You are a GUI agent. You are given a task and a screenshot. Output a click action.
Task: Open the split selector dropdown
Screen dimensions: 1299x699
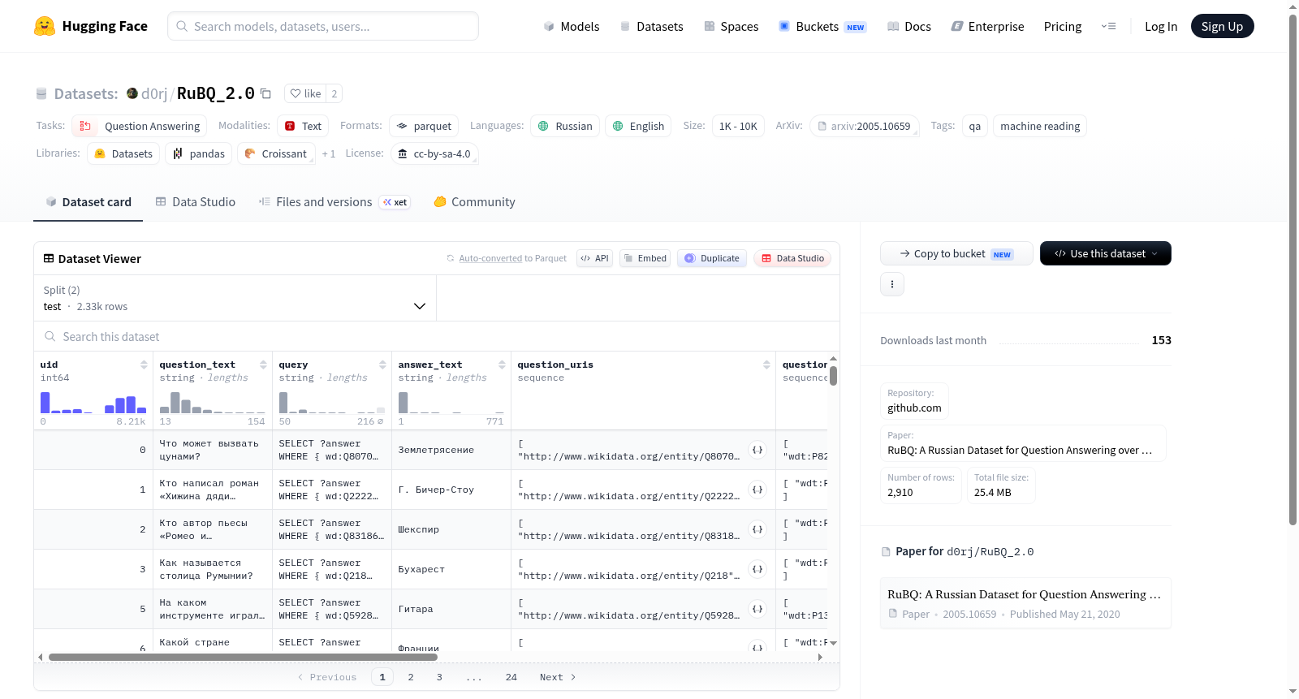[x=235, y=298]
